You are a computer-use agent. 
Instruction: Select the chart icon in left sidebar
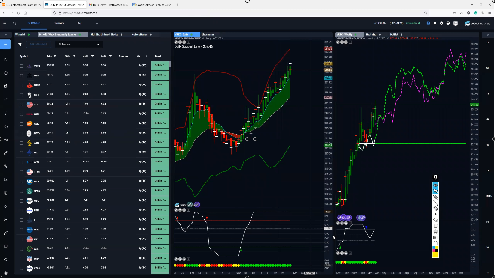(6, 60)
